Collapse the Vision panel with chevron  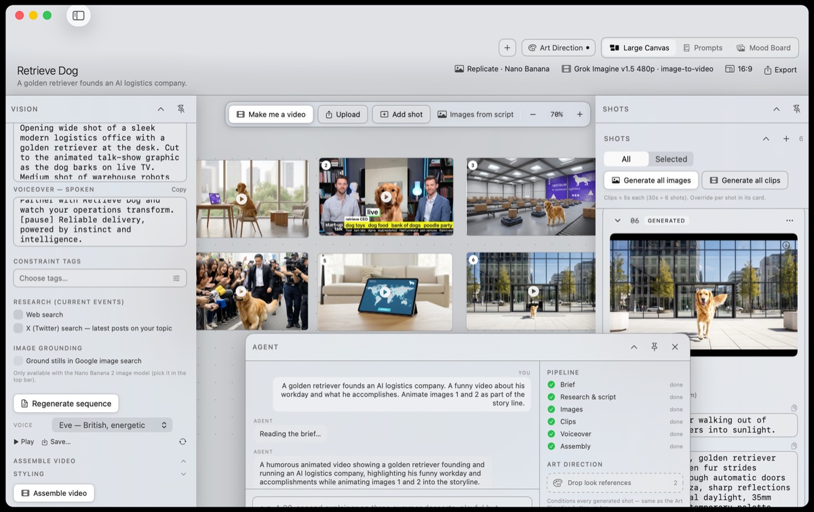161,109
